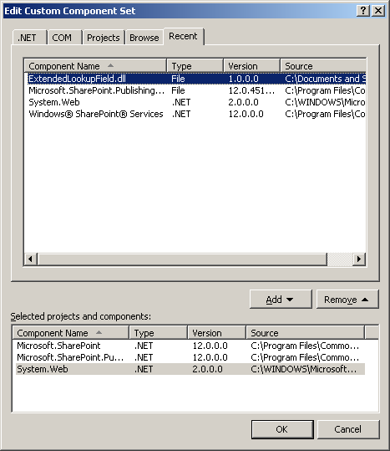Confirm with the OK button
Viewport: 390px width, 451px height.
[x=282, y=429]
